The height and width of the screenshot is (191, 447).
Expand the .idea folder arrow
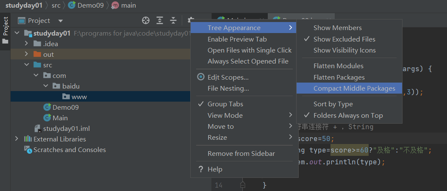pos(26,44)
